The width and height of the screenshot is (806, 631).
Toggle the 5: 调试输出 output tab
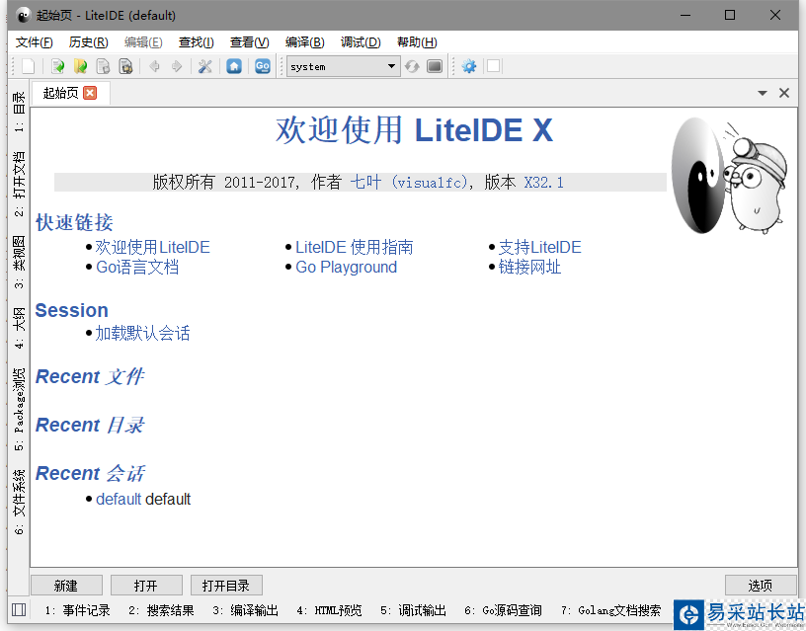point(413,610)
